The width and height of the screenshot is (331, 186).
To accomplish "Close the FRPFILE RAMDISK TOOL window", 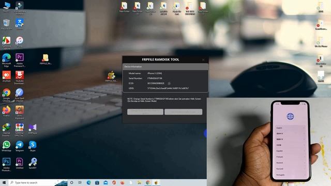I will click(x=203, y=60).
